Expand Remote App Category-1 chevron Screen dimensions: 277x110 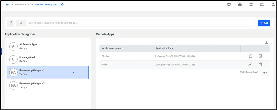pos(73,72)
